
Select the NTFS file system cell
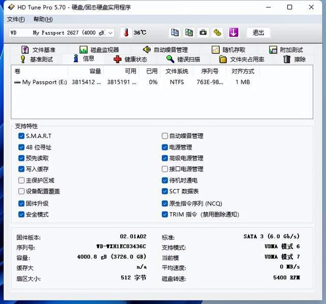coord(177,82)
